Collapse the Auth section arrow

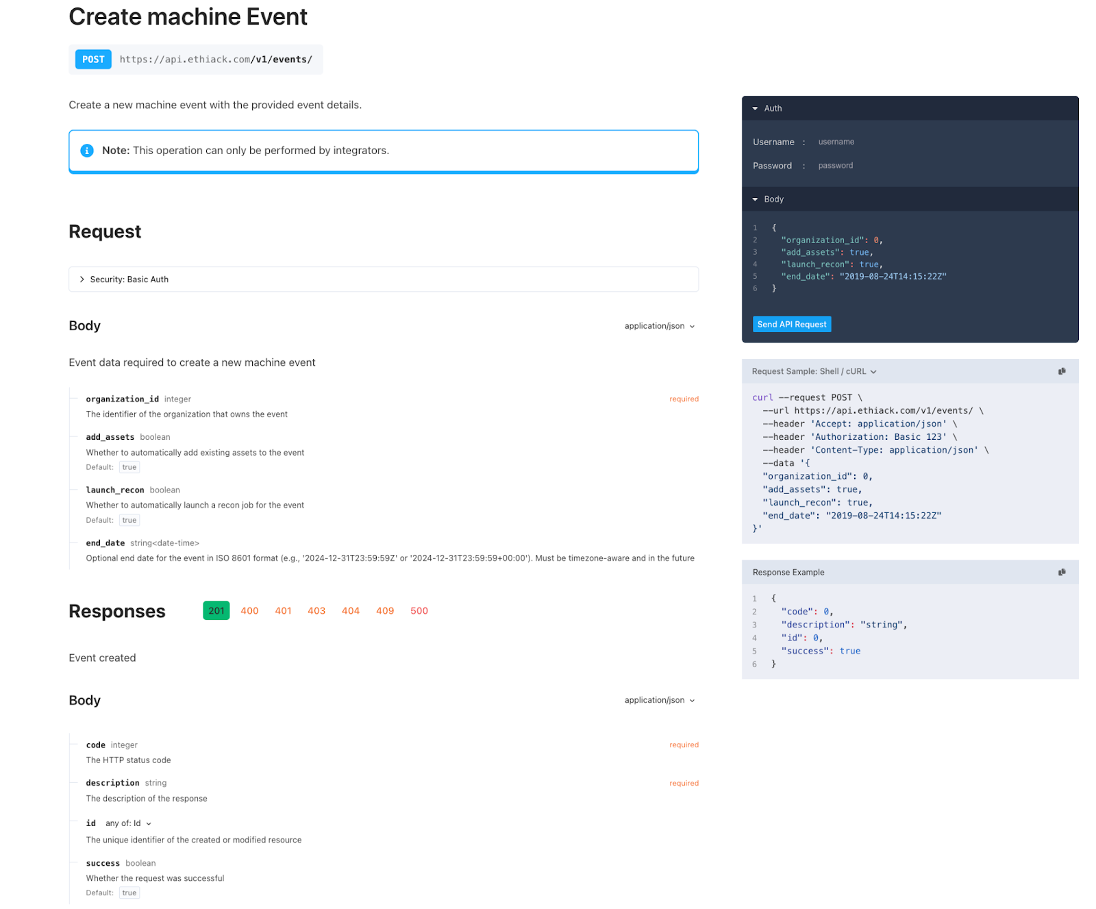pos(755,108)
